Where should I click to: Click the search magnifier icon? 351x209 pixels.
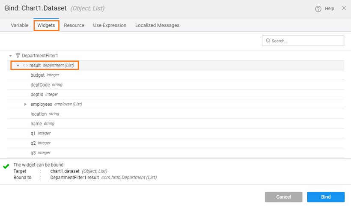click(x=268, y=41)
